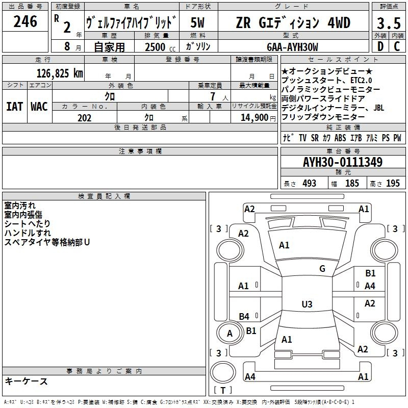Click the キーケース notice text

tap(26, 381)
